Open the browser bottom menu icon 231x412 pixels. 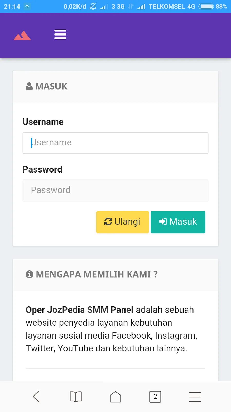pos(195,397)
